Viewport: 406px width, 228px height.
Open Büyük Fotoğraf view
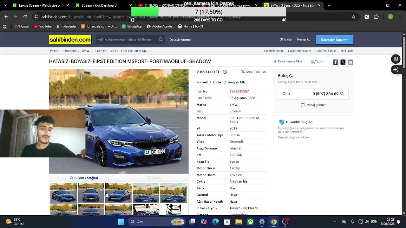click(84, 178)
